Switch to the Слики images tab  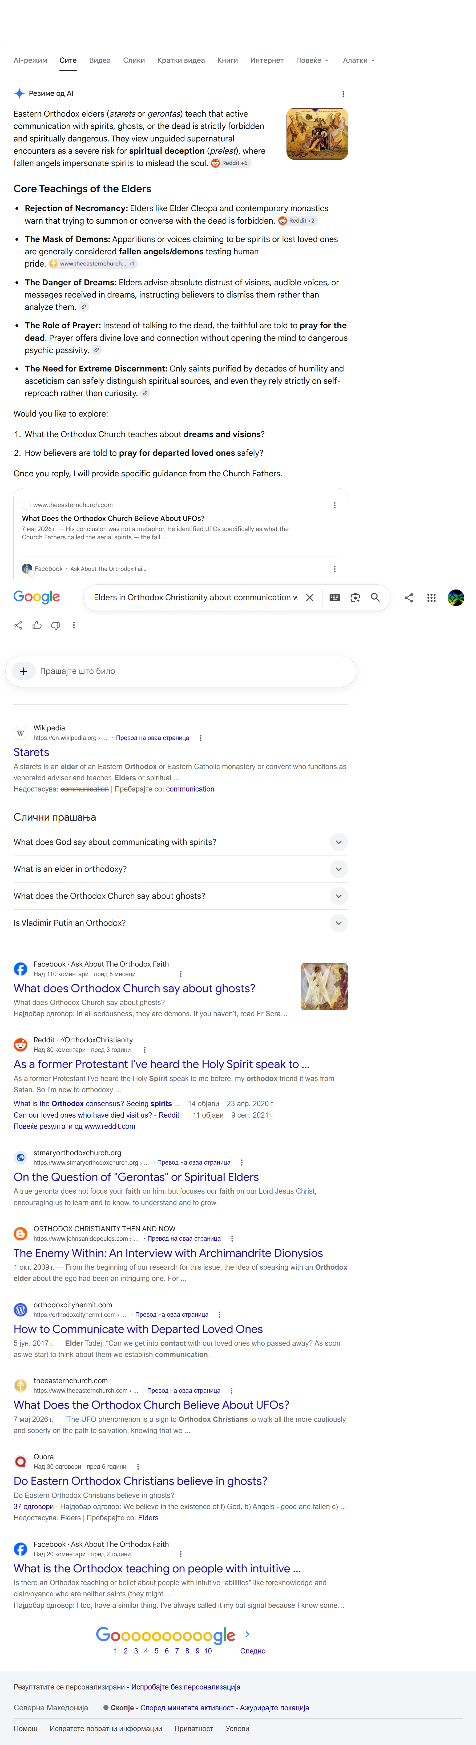134,60
